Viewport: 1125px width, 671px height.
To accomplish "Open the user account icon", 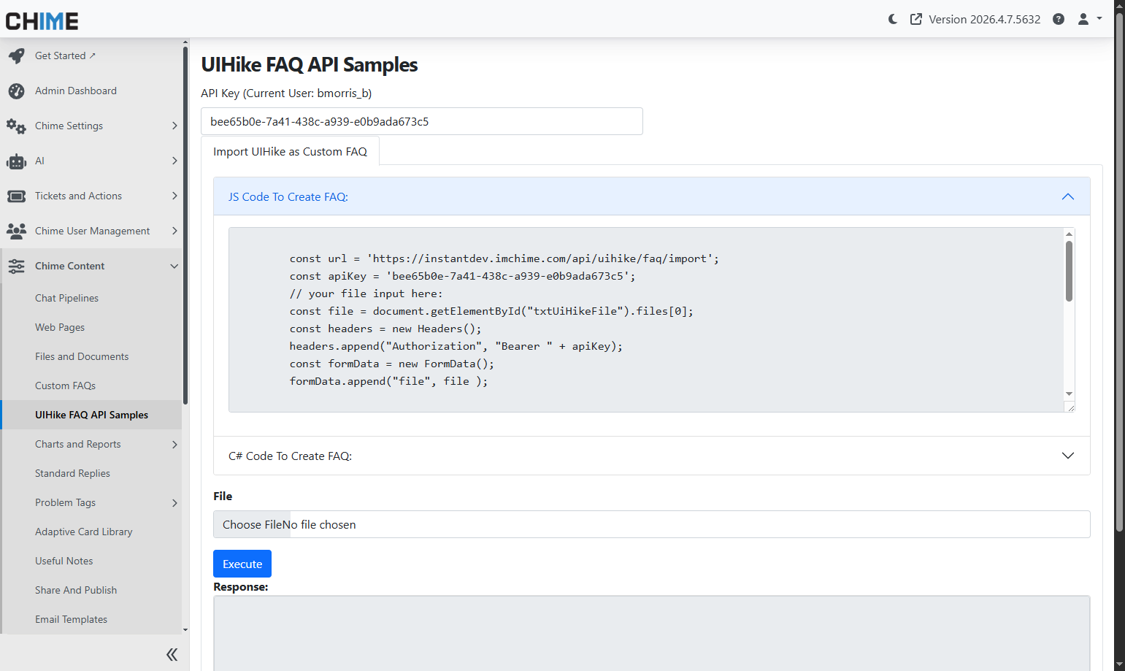I will point(1083,19).
